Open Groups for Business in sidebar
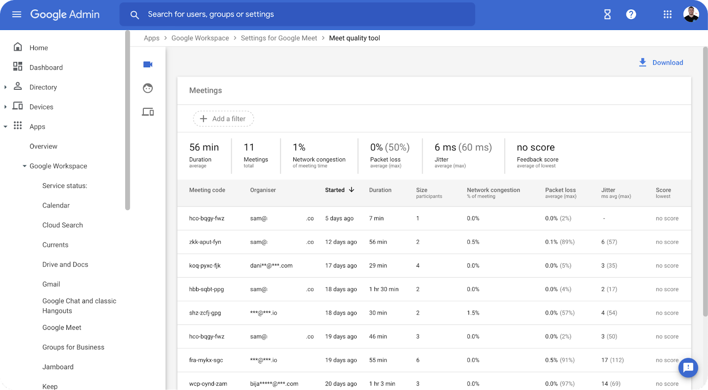This screenshot has height=390, width=708. 73,348
